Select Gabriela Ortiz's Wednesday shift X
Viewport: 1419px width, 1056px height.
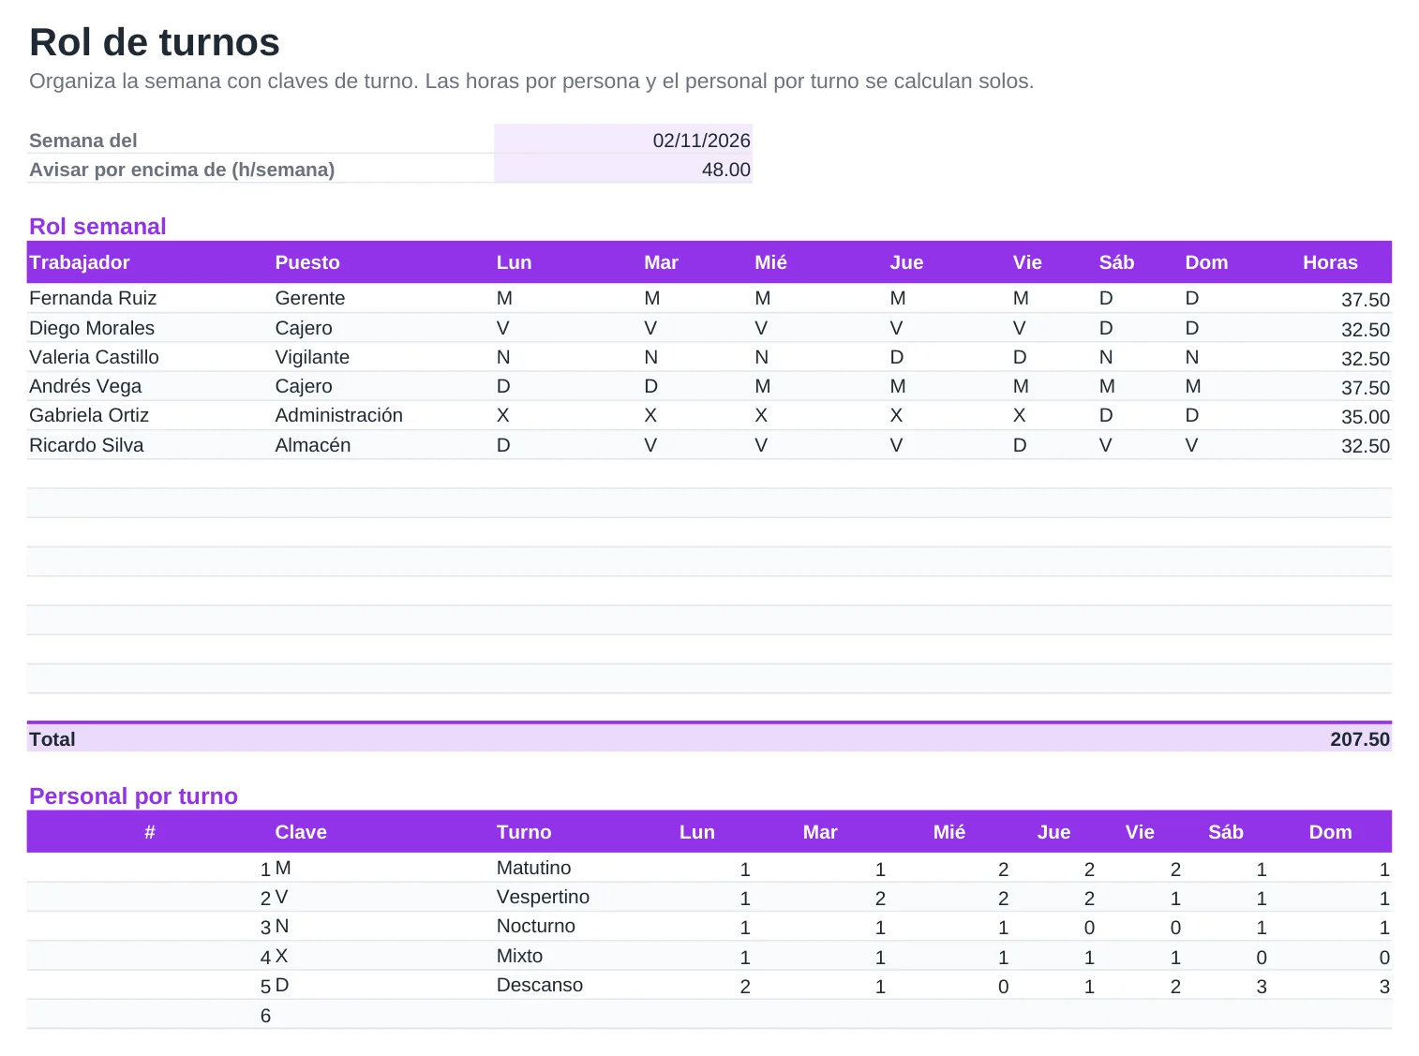(x=761, y=415)
